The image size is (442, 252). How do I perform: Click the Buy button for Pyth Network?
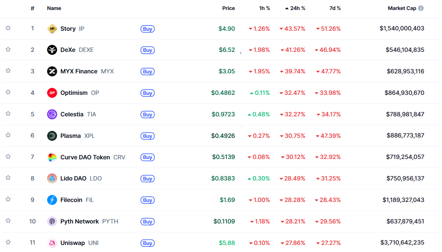pos(148,222)
